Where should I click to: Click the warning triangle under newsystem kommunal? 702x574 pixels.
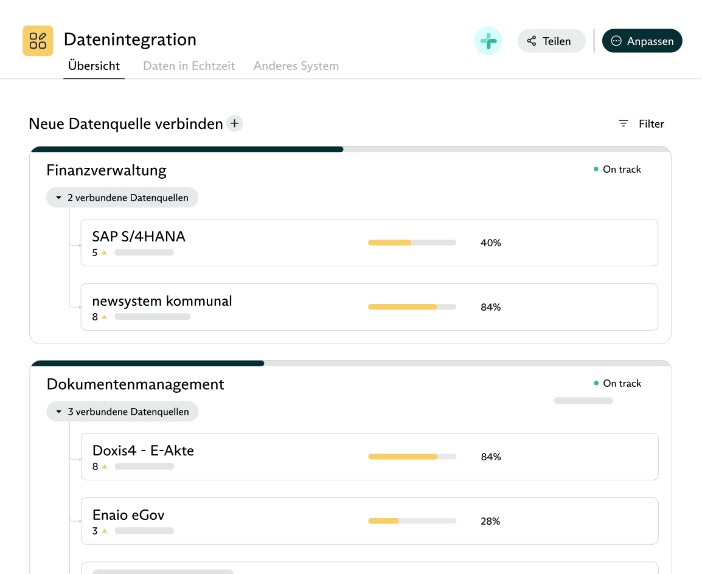tap(104, 317)
